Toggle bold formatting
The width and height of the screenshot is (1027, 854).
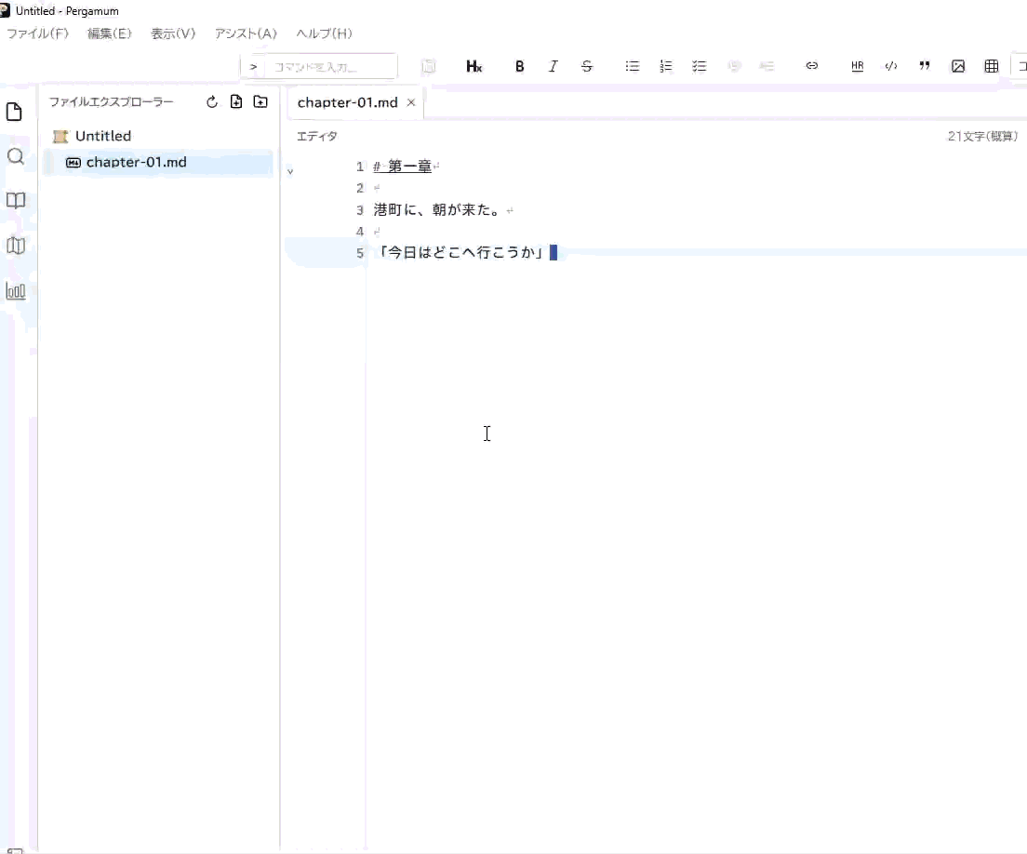coord(519,66)
